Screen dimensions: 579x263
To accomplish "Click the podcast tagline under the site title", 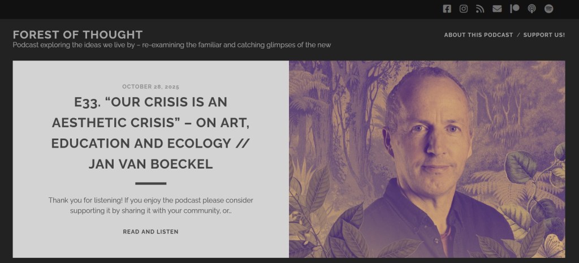I will point(171,45).
